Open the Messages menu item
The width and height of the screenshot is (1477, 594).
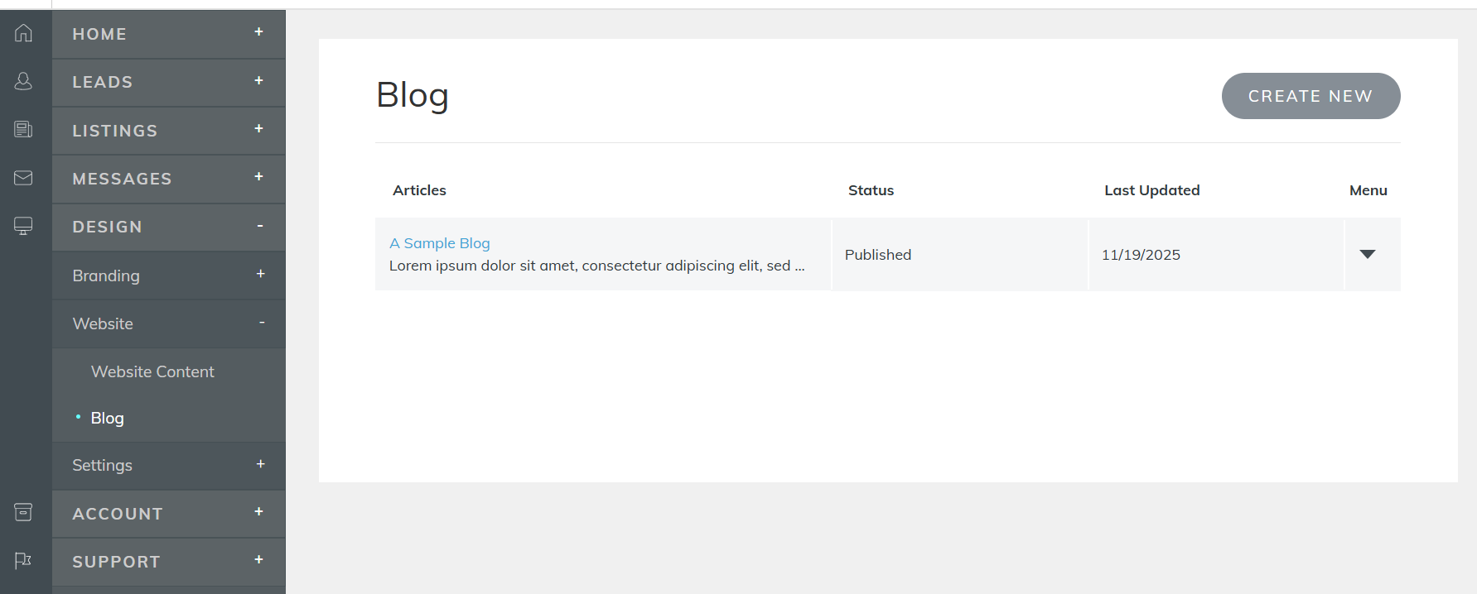tap(169, 179)
